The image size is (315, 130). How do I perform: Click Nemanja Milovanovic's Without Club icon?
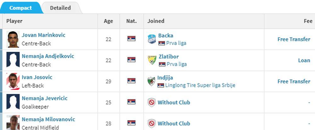[152, 123]
